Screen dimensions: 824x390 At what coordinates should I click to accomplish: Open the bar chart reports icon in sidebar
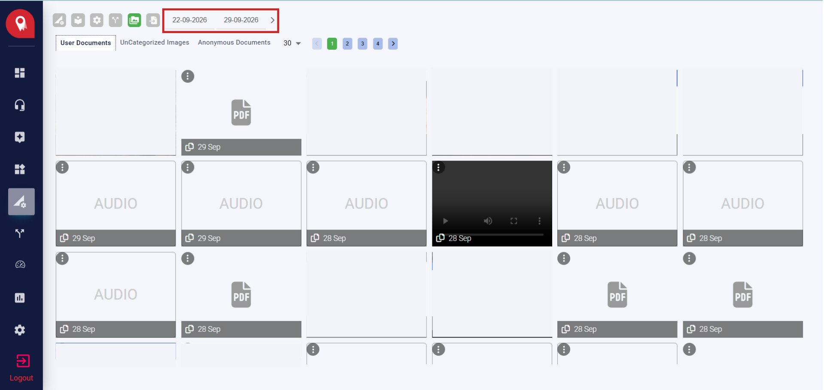[x=20, y=298]
